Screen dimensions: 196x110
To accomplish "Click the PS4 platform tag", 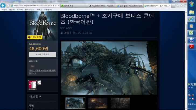I will tap(32, 66).
